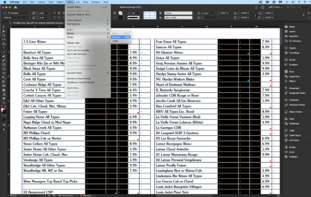
Task: Select the Scissors tool
Action: (4, 73)
